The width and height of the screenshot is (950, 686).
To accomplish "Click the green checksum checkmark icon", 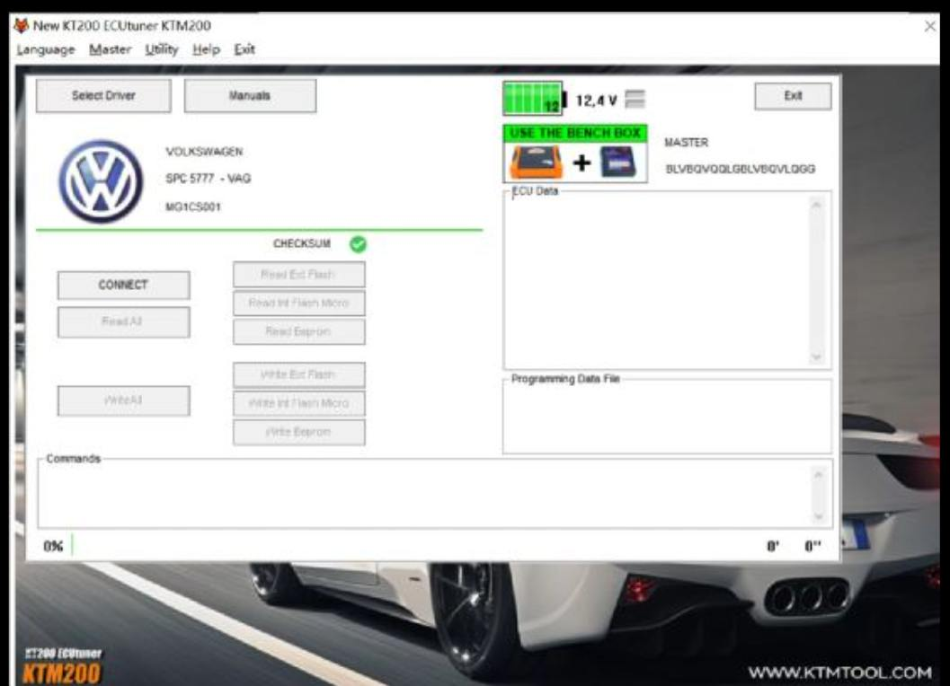I will tap(358, 244).
